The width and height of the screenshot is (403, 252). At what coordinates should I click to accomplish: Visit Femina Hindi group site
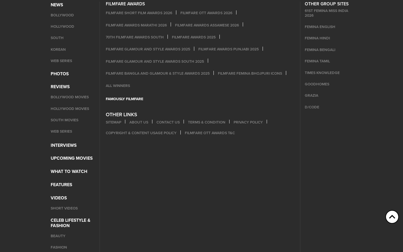coord(317,38)
